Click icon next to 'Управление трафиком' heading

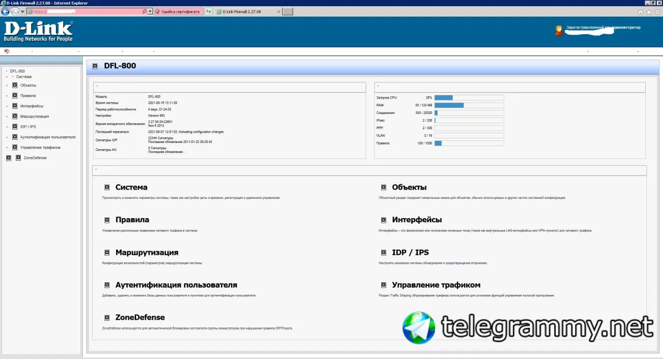coord(384,285)
